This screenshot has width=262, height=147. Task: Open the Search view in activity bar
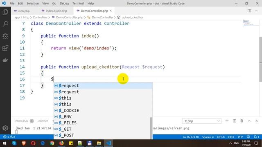[5, 24]
